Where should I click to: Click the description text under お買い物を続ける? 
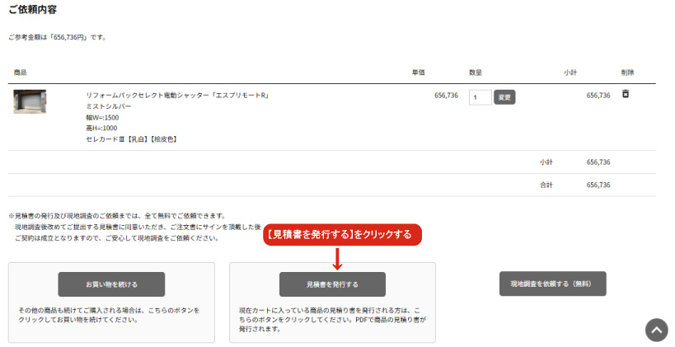[x=111, y=315]
